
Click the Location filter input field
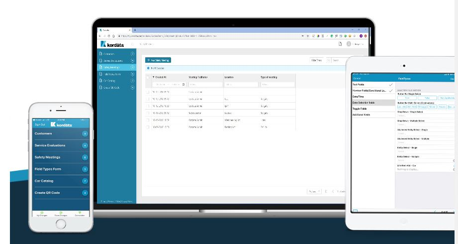coord(241,85)
